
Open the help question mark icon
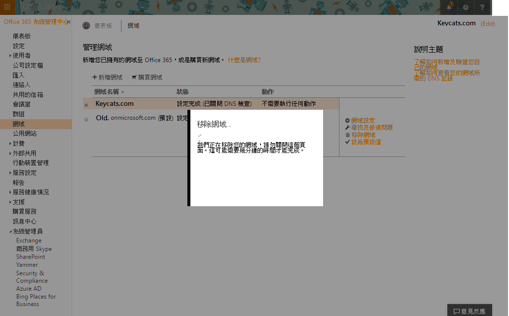pos(482,7)
